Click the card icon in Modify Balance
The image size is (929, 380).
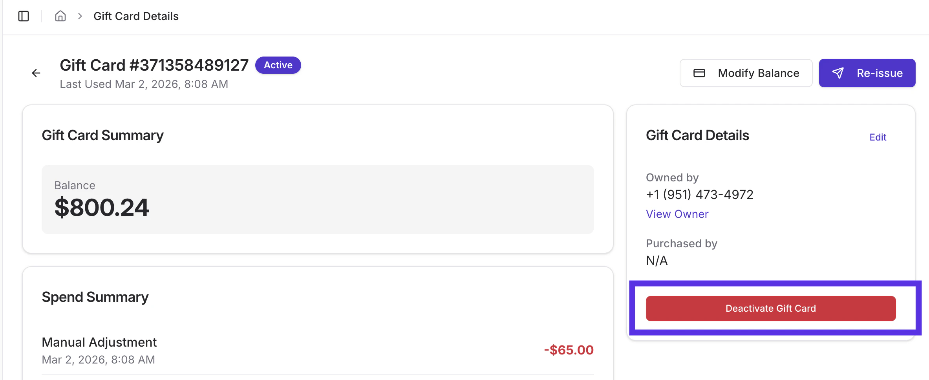(x=699, y=73)
